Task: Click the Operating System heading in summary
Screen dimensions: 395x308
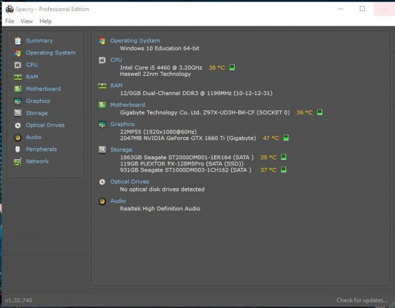Action: (135, 41)
